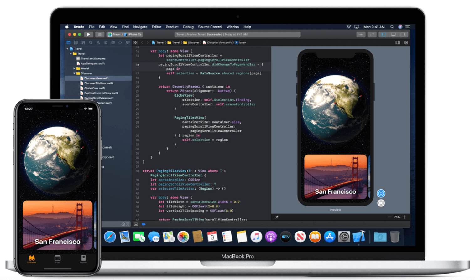The image size is (475, 280).
Task: Select GlobeView.swift in the project navigator
Action: [x=94, y=88]
